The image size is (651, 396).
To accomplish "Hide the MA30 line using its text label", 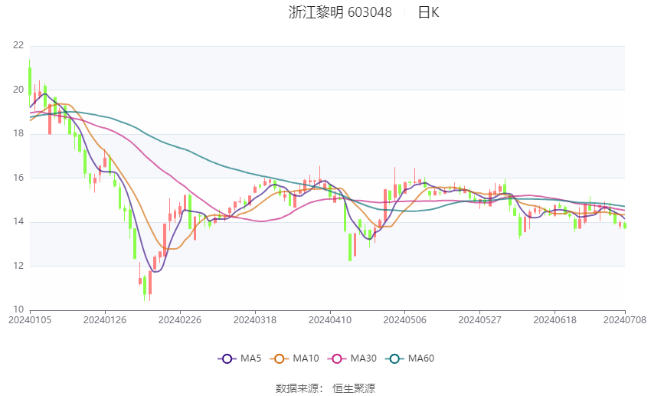I will (x=364, y=358).
